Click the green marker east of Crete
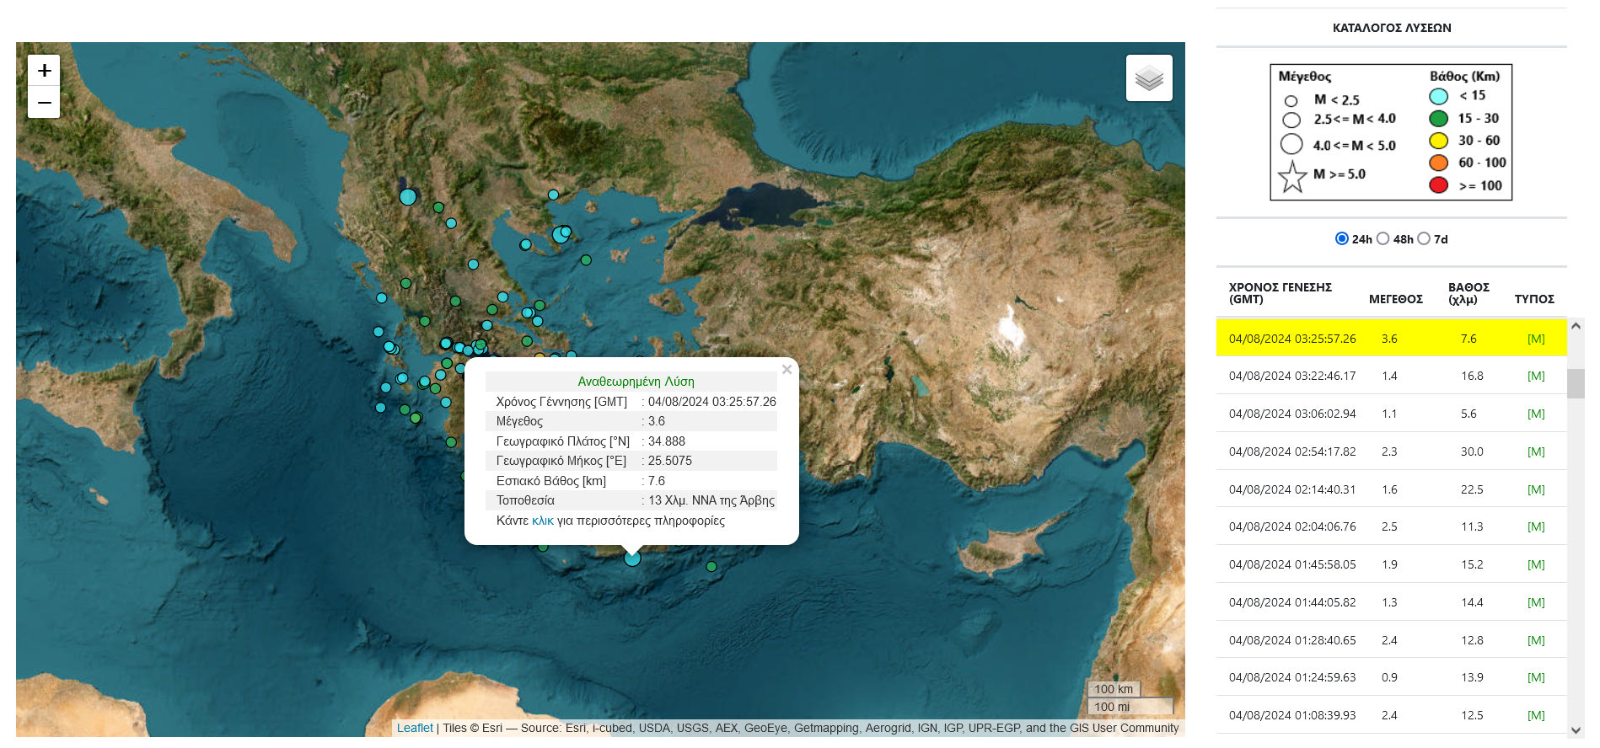Screen dimensions: 1600x748 pyautogui.click(x=711, y=567)
